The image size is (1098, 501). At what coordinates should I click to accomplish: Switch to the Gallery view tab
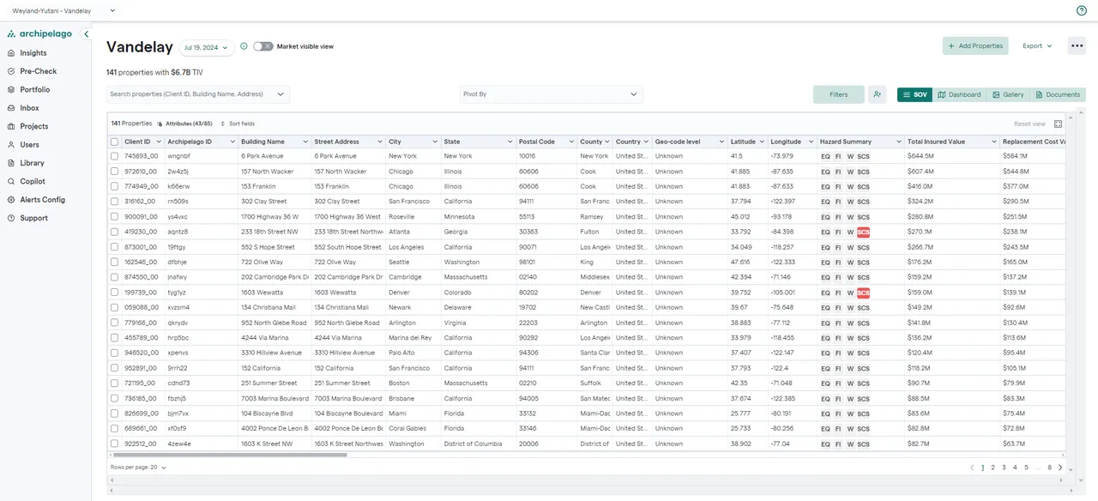coord(1007,94)
